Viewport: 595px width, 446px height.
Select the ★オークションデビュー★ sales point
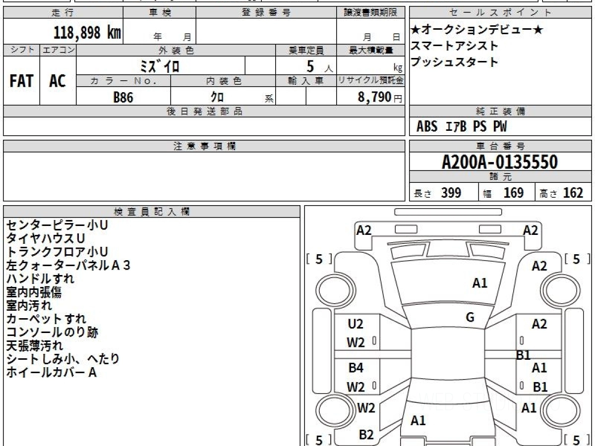click(x=477, y=30)
